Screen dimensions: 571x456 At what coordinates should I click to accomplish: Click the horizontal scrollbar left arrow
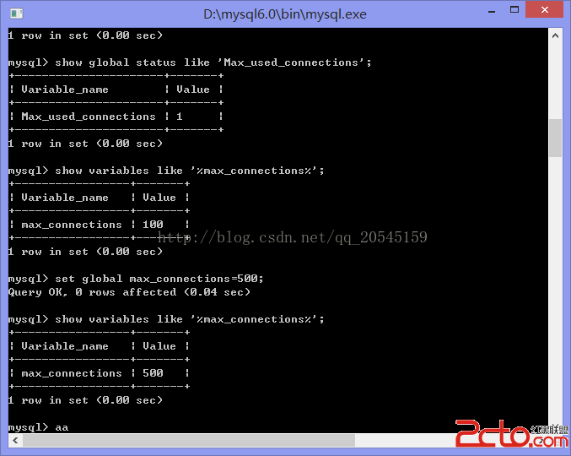tap(15, 440)
